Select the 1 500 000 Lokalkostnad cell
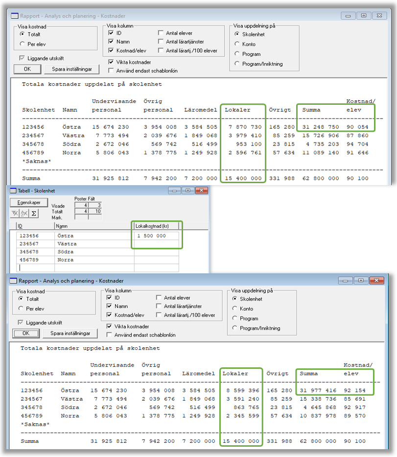Image resolution: width=397 pixels, height=457 pixels. coord(157,236)
